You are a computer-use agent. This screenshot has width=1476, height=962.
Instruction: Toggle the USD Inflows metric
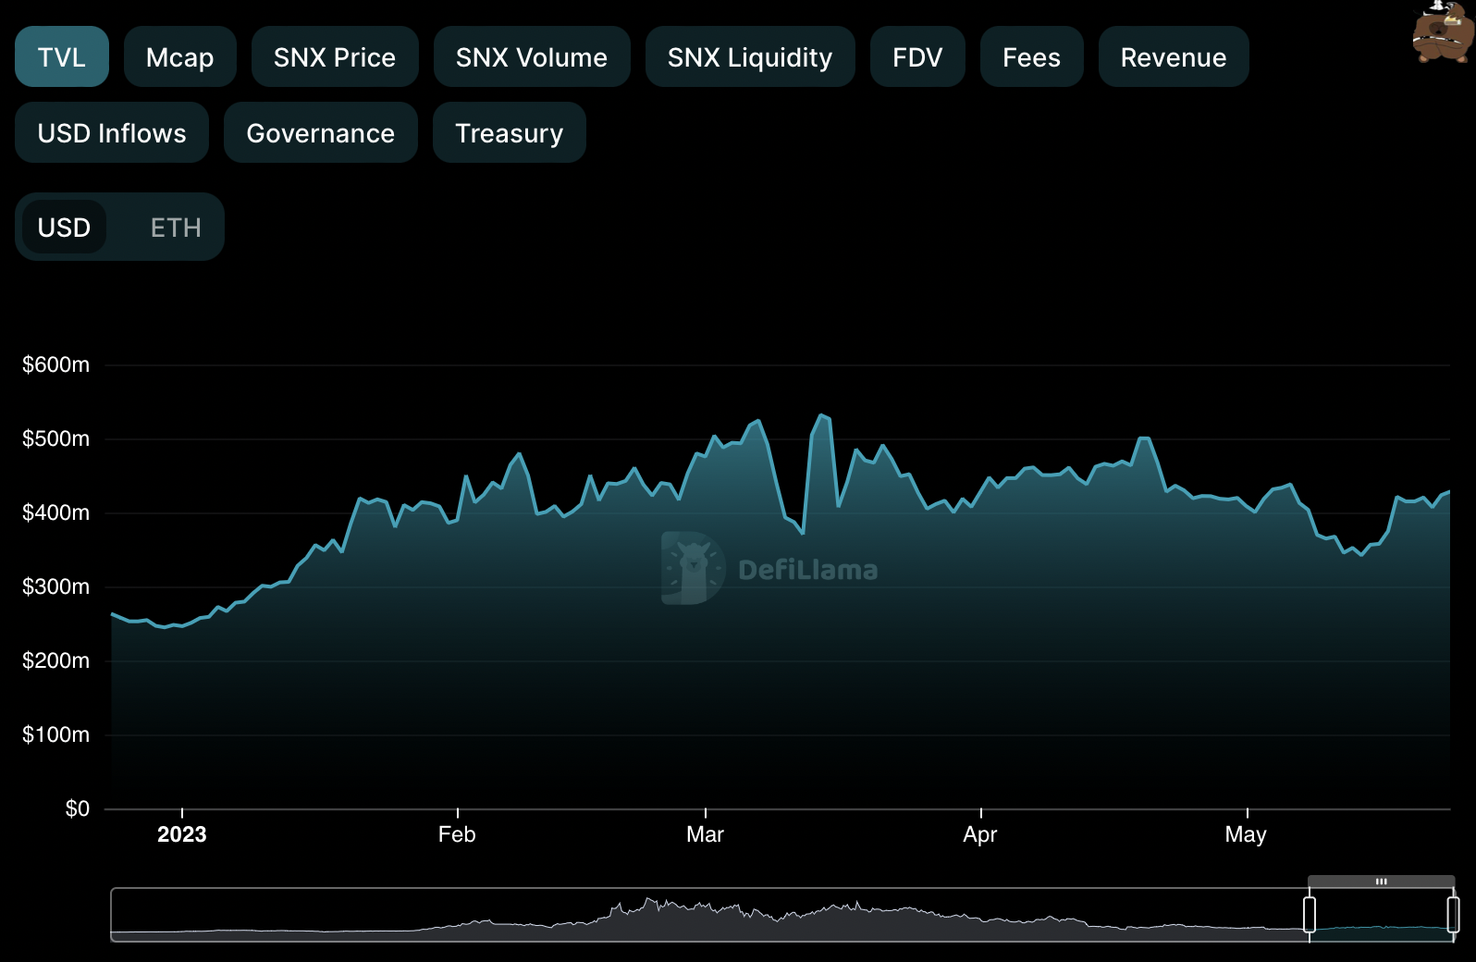(112, 132)
